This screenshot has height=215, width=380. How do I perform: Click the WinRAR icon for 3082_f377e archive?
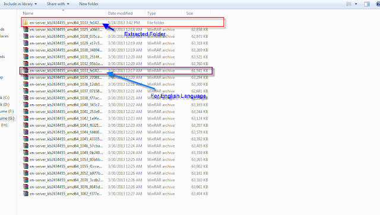pyautogui.click(x=26, y=194)
